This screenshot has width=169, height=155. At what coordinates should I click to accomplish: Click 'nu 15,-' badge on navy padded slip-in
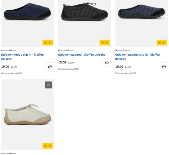tap(162, 42)
